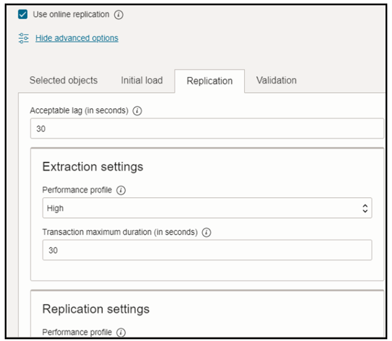Screen dimensions: 392x341
Task: Click info icon beside Extraction Performance profile
Action: (121, 190)
